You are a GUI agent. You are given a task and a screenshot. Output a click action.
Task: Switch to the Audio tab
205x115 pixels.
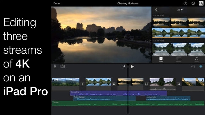pyautogui.click(x=196, y=59)
